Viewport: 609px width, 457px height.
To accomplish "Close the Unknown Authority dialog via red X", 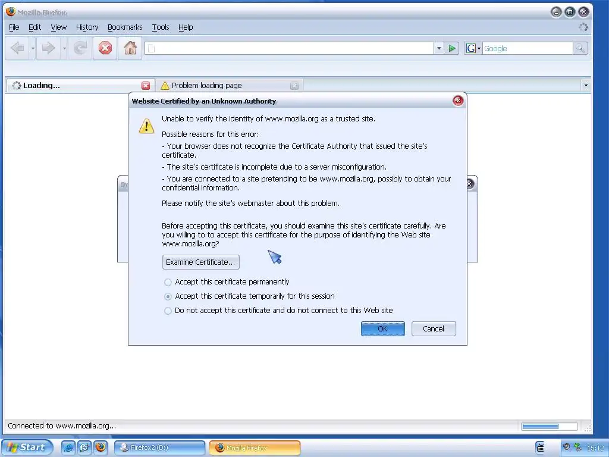I will click(x=459, y=101).
